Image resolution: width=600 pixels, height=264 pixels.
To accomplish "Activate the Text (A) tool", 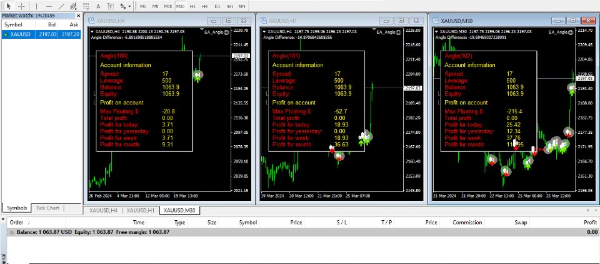I will pyautogui.click(x=98, y=6).
